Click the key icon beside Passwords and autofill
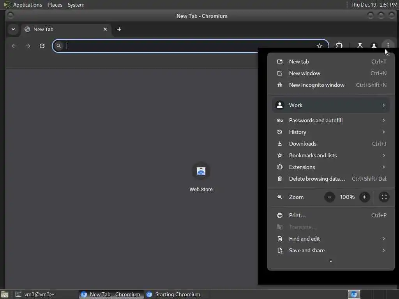This screenshot has width=399, height=299. (280, 121)
